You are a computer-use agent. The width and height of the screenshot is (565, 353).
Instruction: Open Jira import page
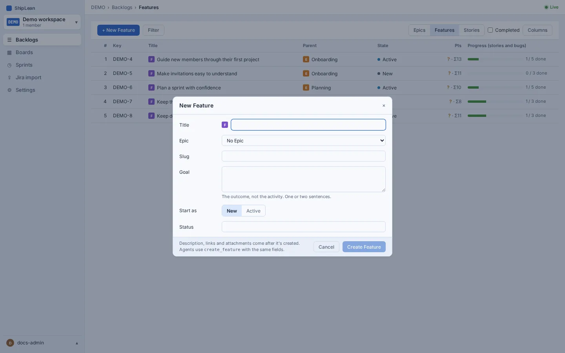pos(42,77)
